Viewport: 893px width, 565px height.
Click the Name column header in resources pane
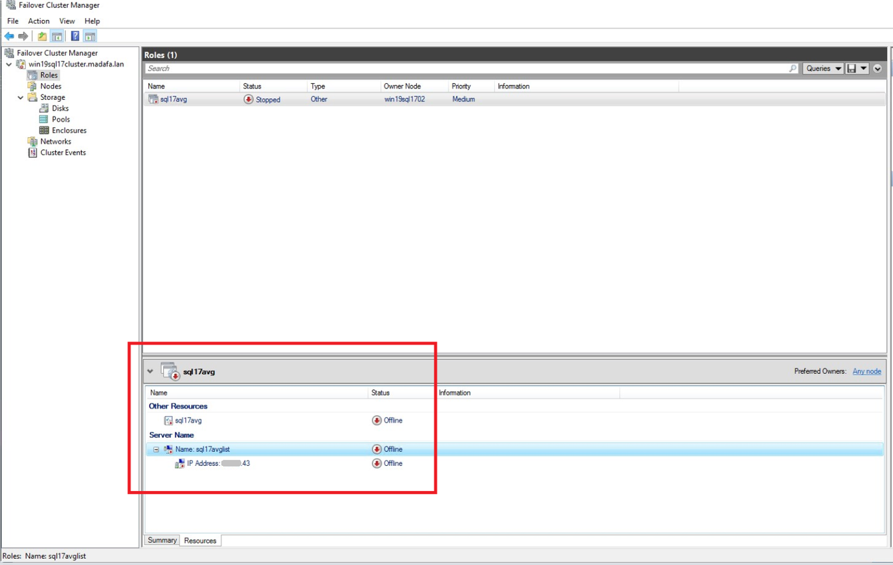[x=256, y=393]
